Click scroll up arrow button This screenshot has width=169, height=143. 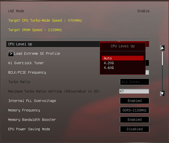point(162,48)
